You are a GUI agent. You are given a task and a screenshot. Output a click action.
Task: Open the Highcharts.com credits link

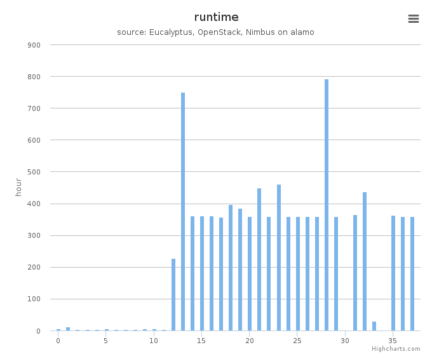point(396,349)
